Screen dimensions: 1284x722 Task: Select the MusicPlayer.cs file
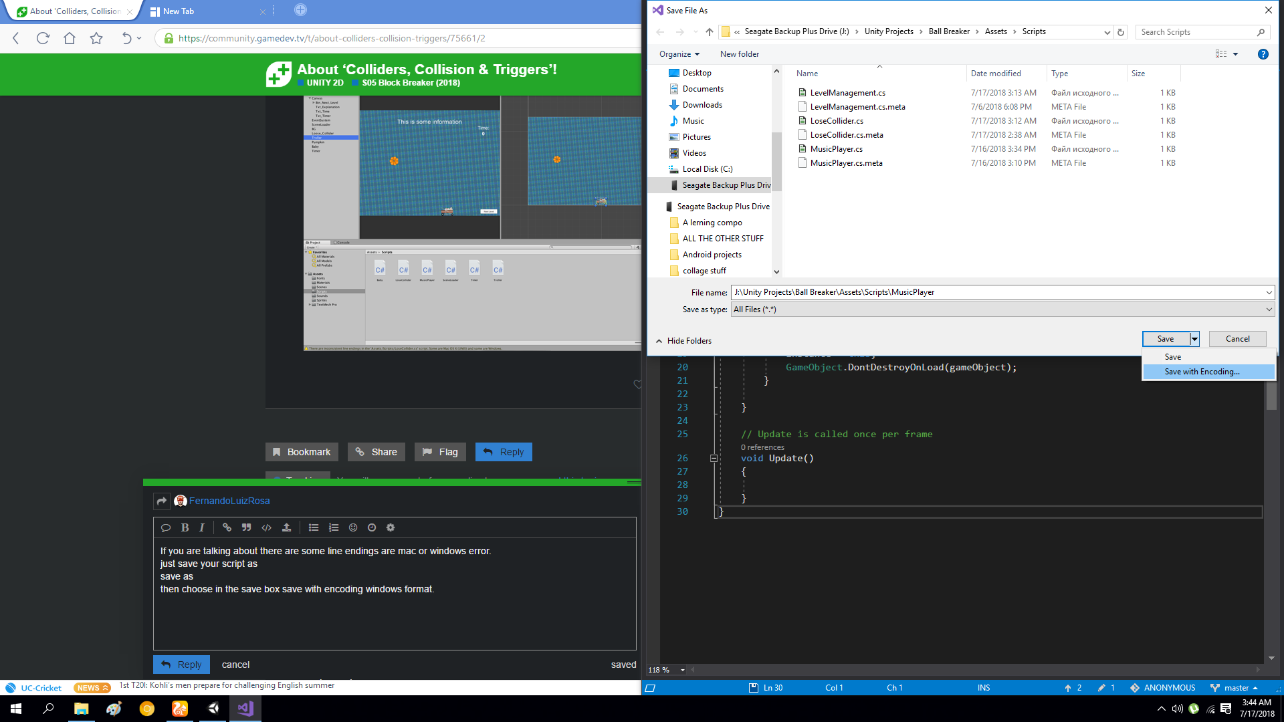click(836, 149)
